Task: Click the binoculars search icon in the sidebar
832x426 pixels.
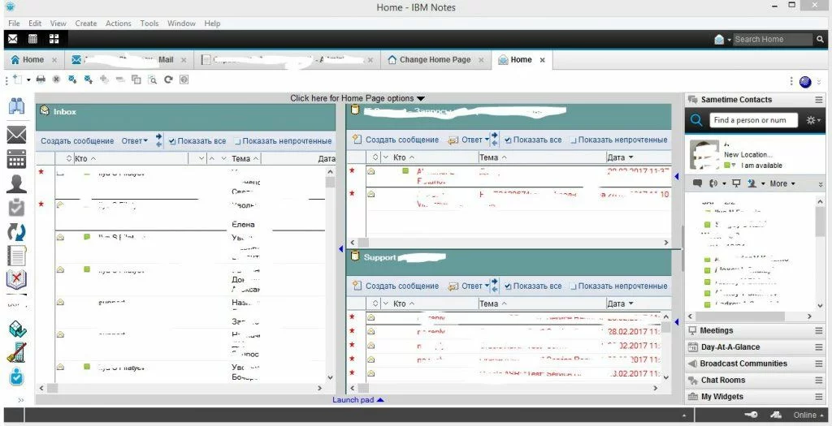Action: coord(16,106)
